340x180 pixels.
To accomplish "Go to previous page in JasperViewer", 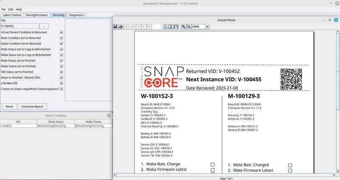I will tap(139, 26).
